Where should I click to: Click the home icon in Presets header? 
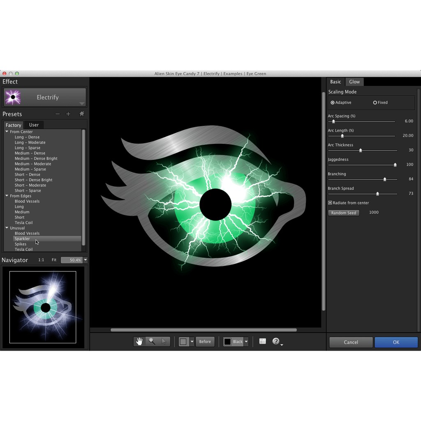(x=81, y=114)
